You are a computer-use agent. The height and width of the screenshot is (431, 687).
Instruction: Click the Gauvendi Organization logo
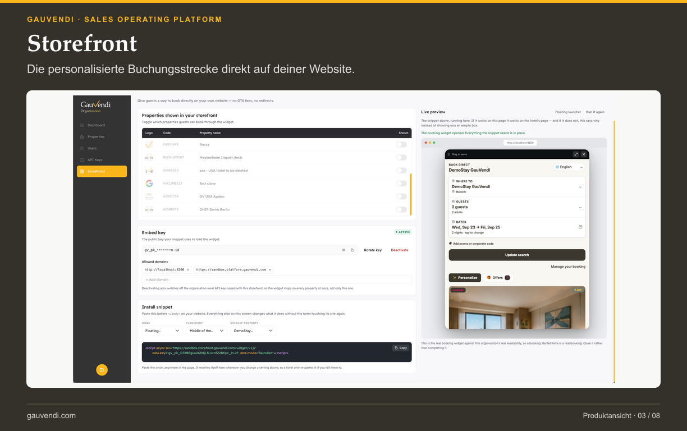pos(95,107)
